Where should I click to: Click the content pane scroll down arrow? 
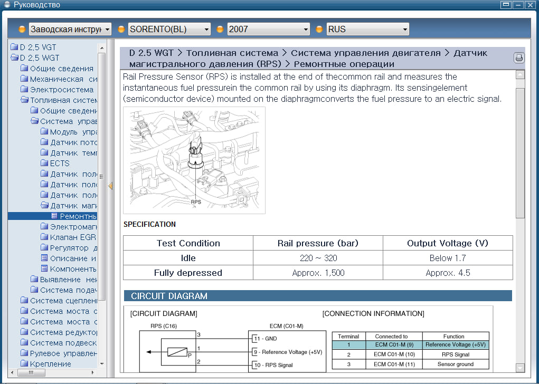520,368
